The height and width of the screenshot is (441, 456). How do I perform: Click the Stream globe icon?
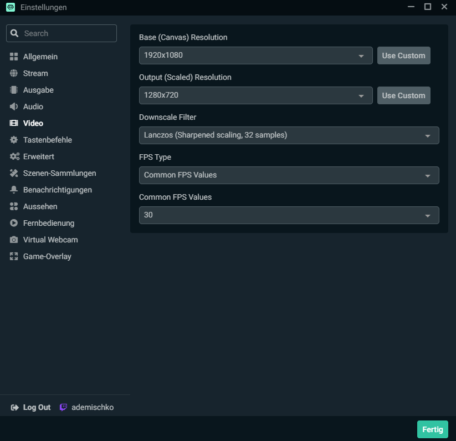tap(14, 73)
